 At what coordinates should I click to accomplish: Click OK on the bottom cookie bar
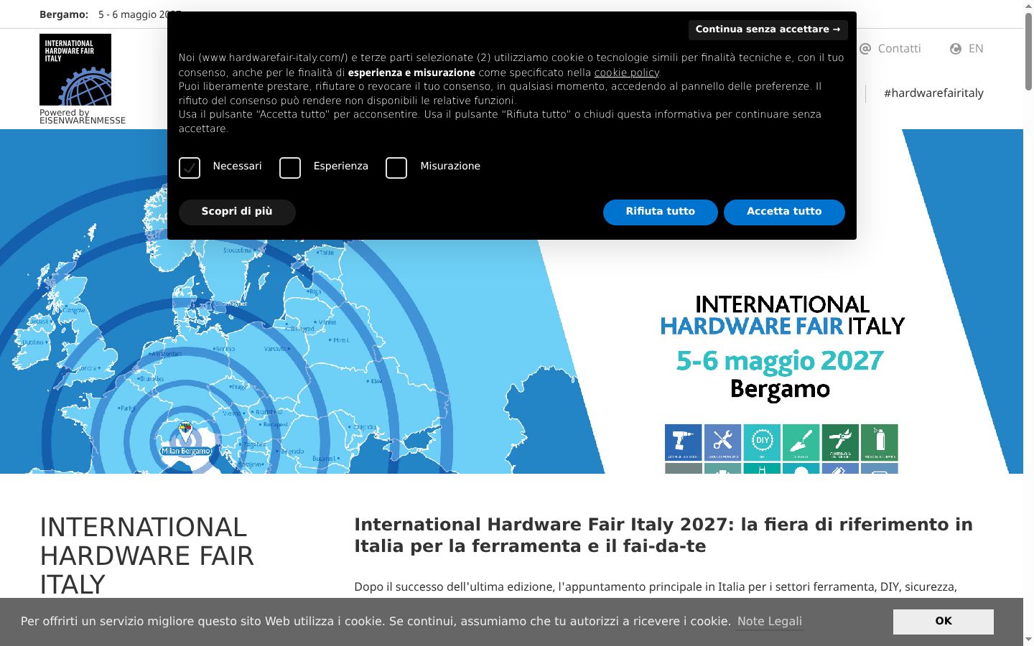tap(944, 622)
